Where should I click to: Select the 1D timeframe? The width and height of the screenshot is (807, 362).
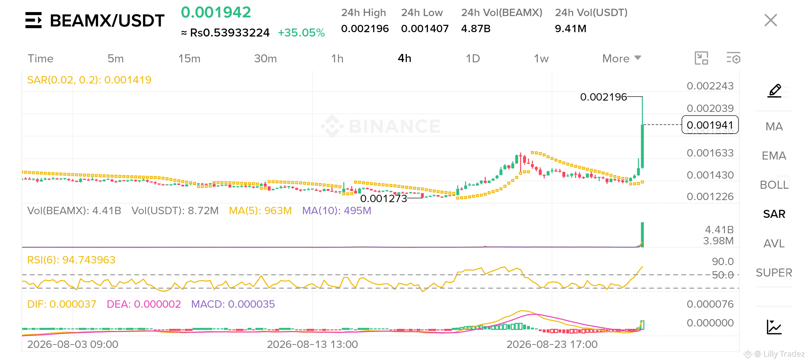[x=473, y=59]
